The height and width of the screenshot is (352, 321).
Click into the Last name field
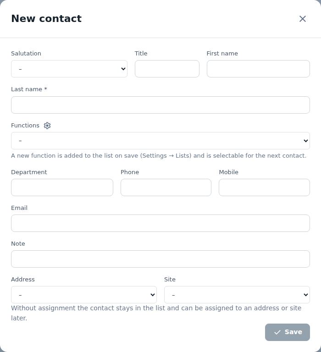(x=160, y=105)
